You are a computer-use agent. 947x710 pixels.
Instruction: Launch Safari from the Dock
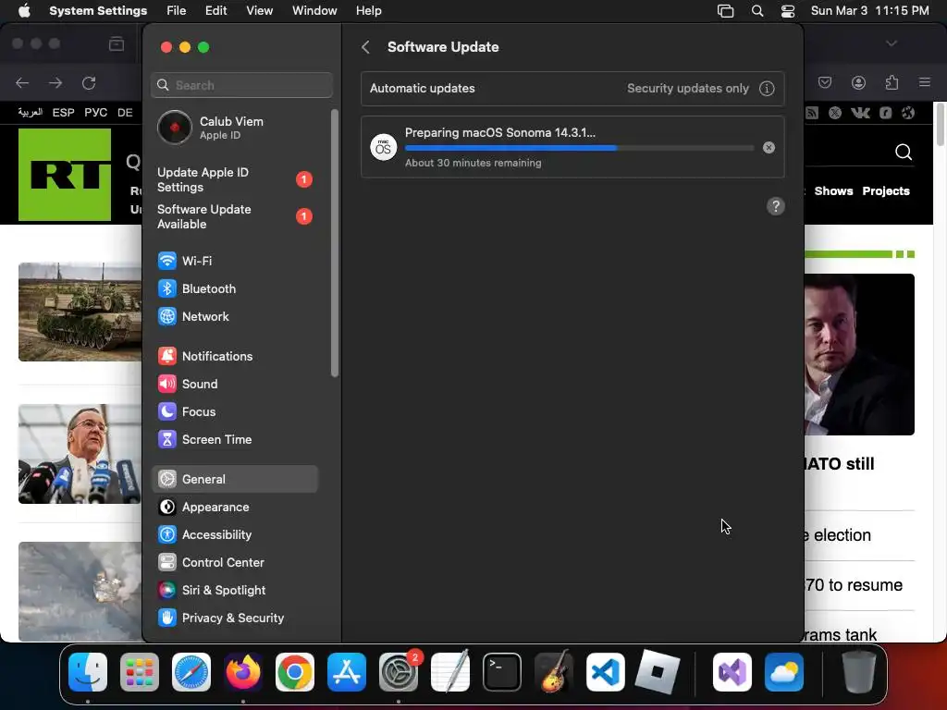(x=191, y=672)
